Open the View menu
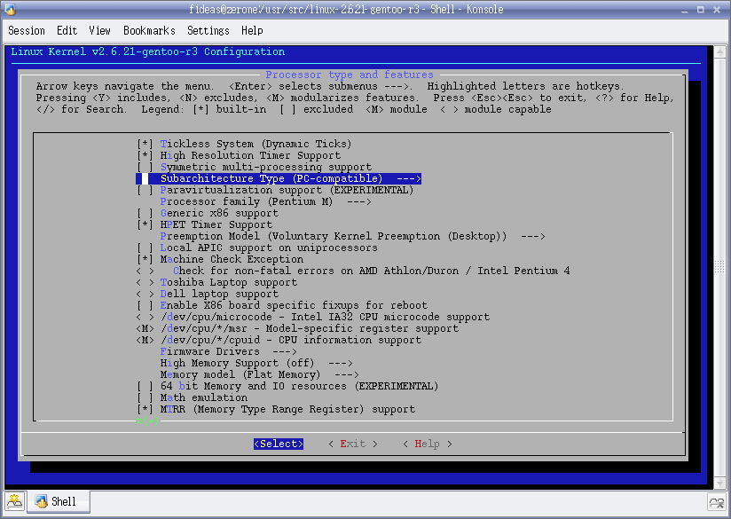This screenshot has height=519, width=731. point(99,31)
